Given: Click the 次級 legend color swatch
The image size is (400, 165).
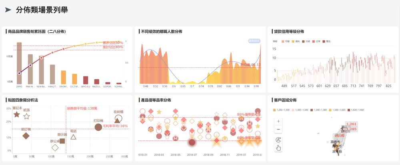Looking at the screenshot, I should click(304, 41).
